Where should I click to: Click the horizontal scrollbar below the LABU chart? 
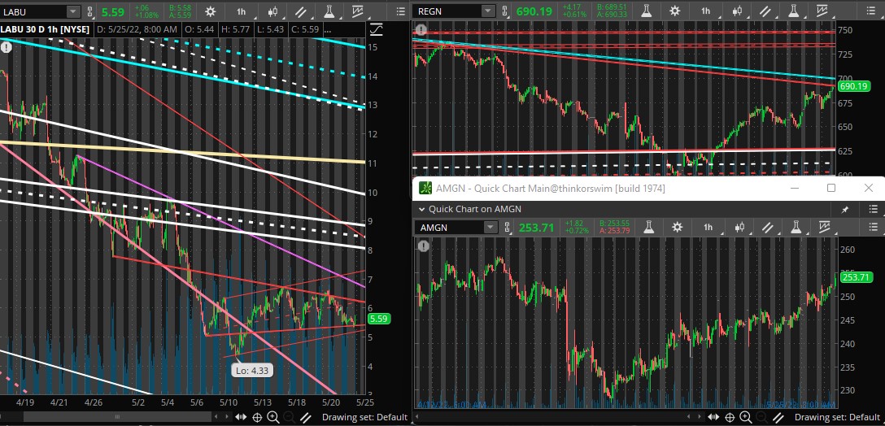click(x=122, y=417)
